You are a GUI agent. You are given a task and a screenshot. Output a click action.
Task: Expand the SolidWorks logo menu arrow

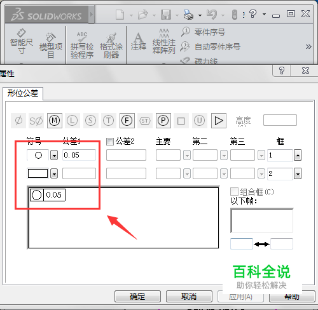click(x=92, y=14)
